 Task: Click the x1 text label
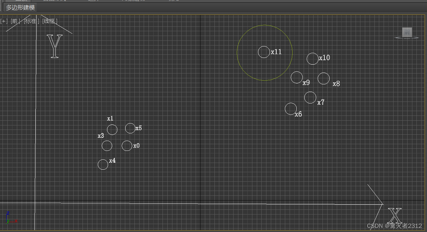(x=110, y=118)
